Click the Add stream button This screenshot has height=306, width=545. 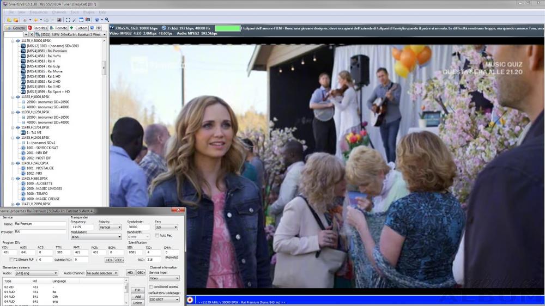click(138, 297)
